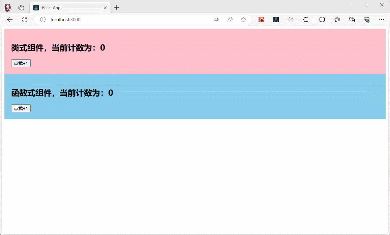
Task: Open Browser essentials heart icon
Action: click(367, 20)
